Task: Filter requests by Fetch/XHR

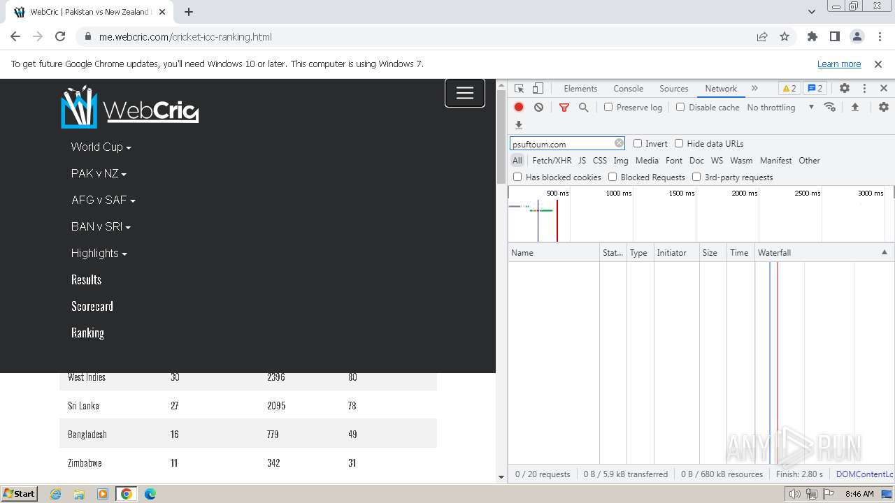Action: pos(552,161)
